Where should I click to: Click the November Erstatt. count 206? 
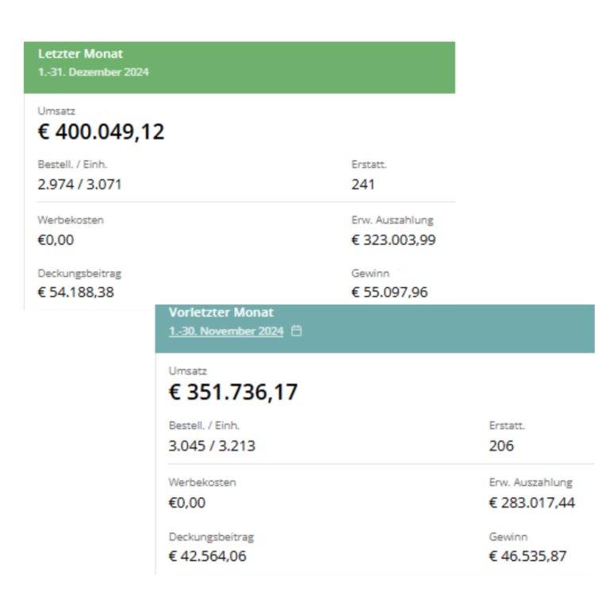501,446
